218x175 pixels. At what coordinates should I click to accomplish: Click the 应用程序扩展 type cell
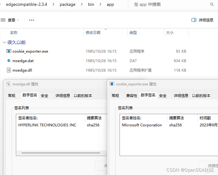tap(140, 70)
